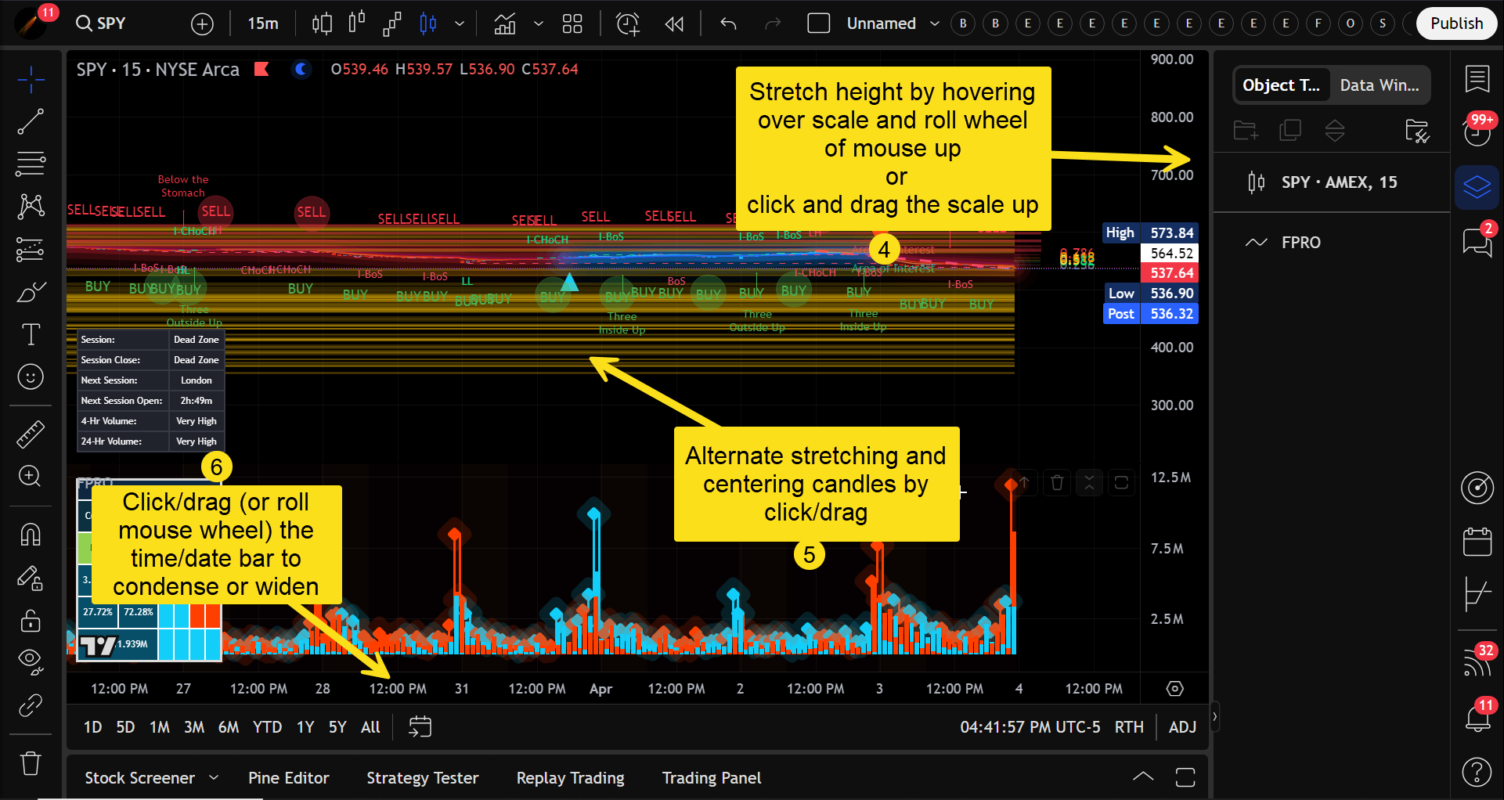This screenshot has height=800, width=1504.
Task: Select the ruler measure tool
Action: click(31, 434)
